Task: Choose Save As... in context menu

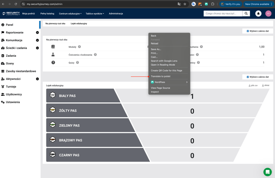Action: 169,49
